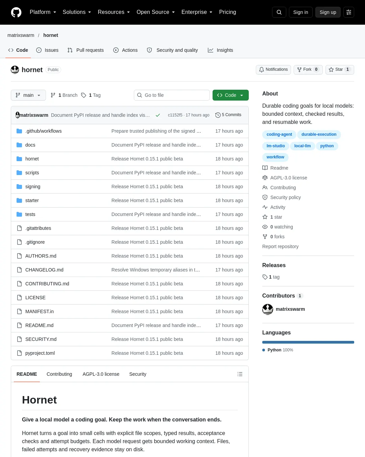Click the signing folder icon
The width and height of the screenshot is (365, 457).
point(19,187)
